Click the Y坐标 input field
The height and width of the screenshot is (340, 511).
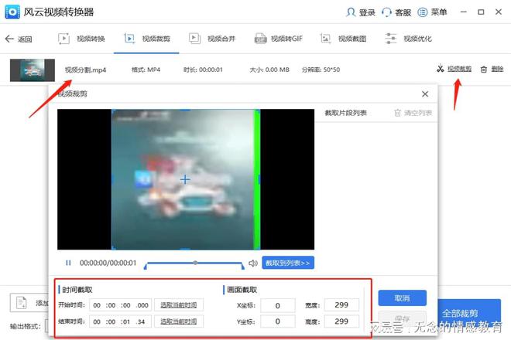[x=278, y=321]
